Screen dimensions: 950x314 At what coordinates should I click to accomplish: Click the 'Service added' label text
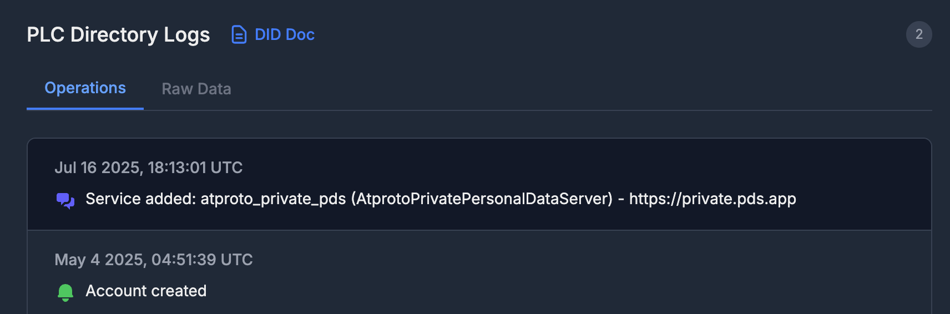(x=140, y=199)
